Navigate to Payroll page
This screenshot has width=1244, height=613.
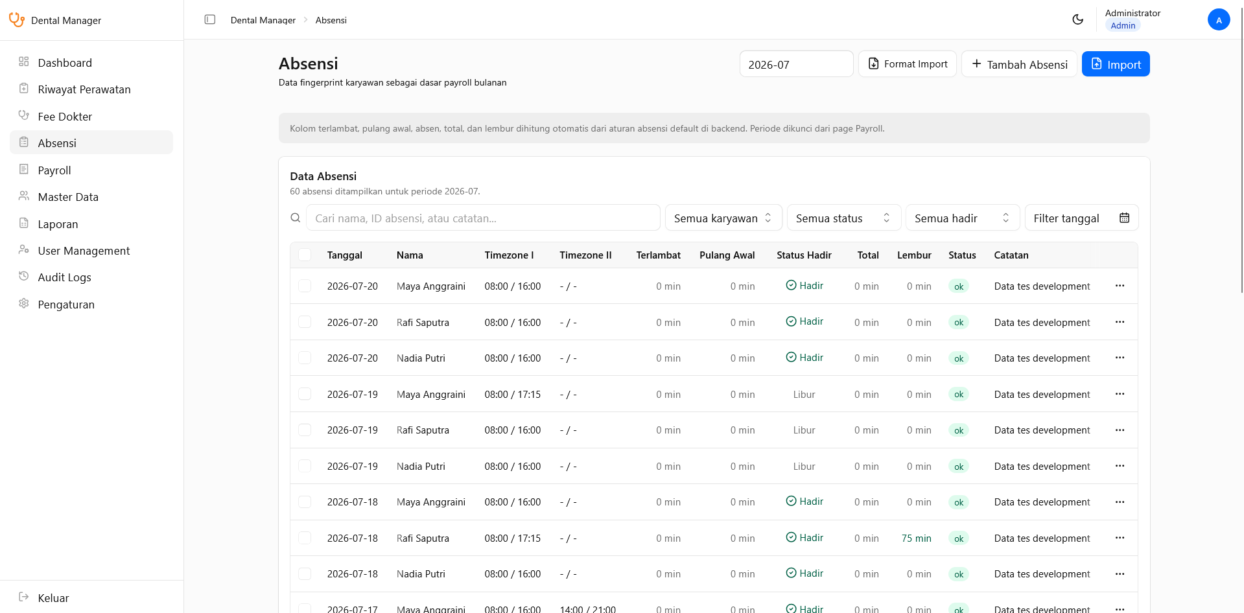(x=91, y=170)
